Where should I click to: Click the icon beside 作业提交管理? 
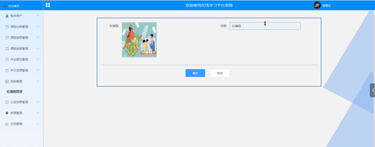[x=7, y=59]
